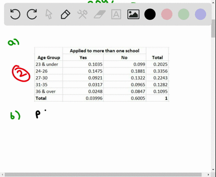This screenshot has width=216, height=177.
Task: Click the 'No' column header
Action: click(124, 57)
